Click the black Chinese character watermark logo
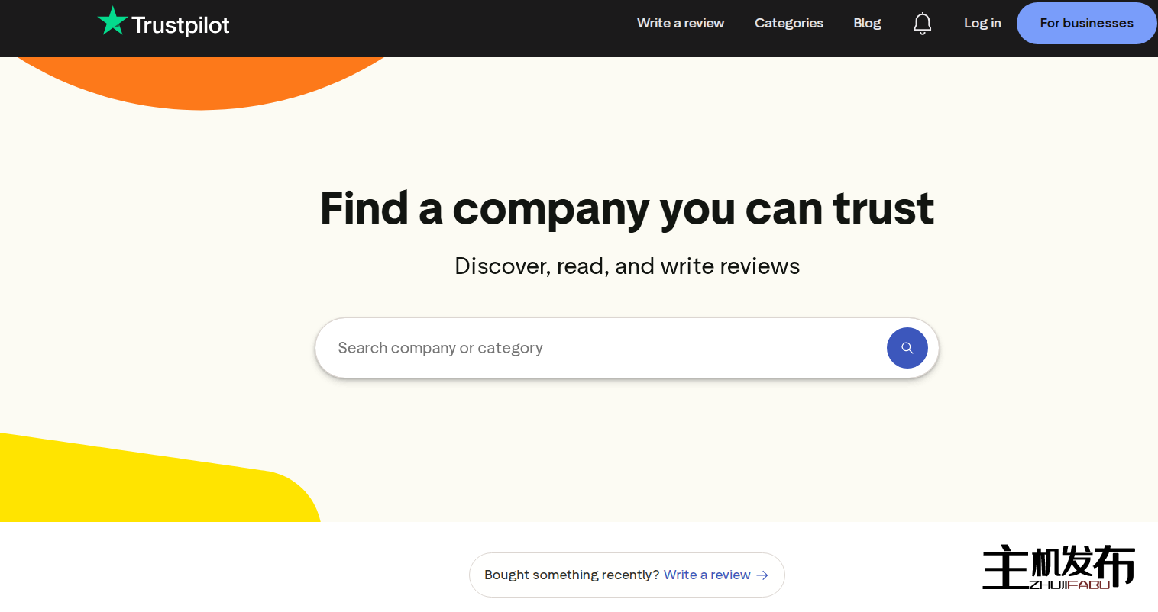 (1058, 563)
